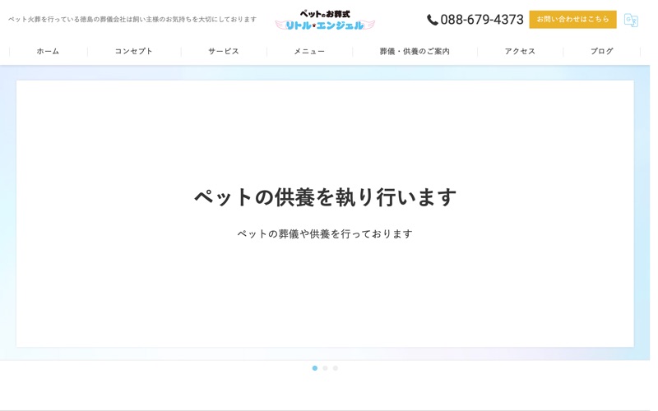Image resolution: width=658 pixels, height=411 pixels.
Task: Open the ブログ menu item
Action: (x=602, y=51)
